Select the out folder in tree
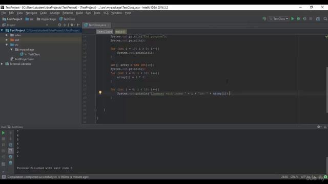 coord(17,40)
